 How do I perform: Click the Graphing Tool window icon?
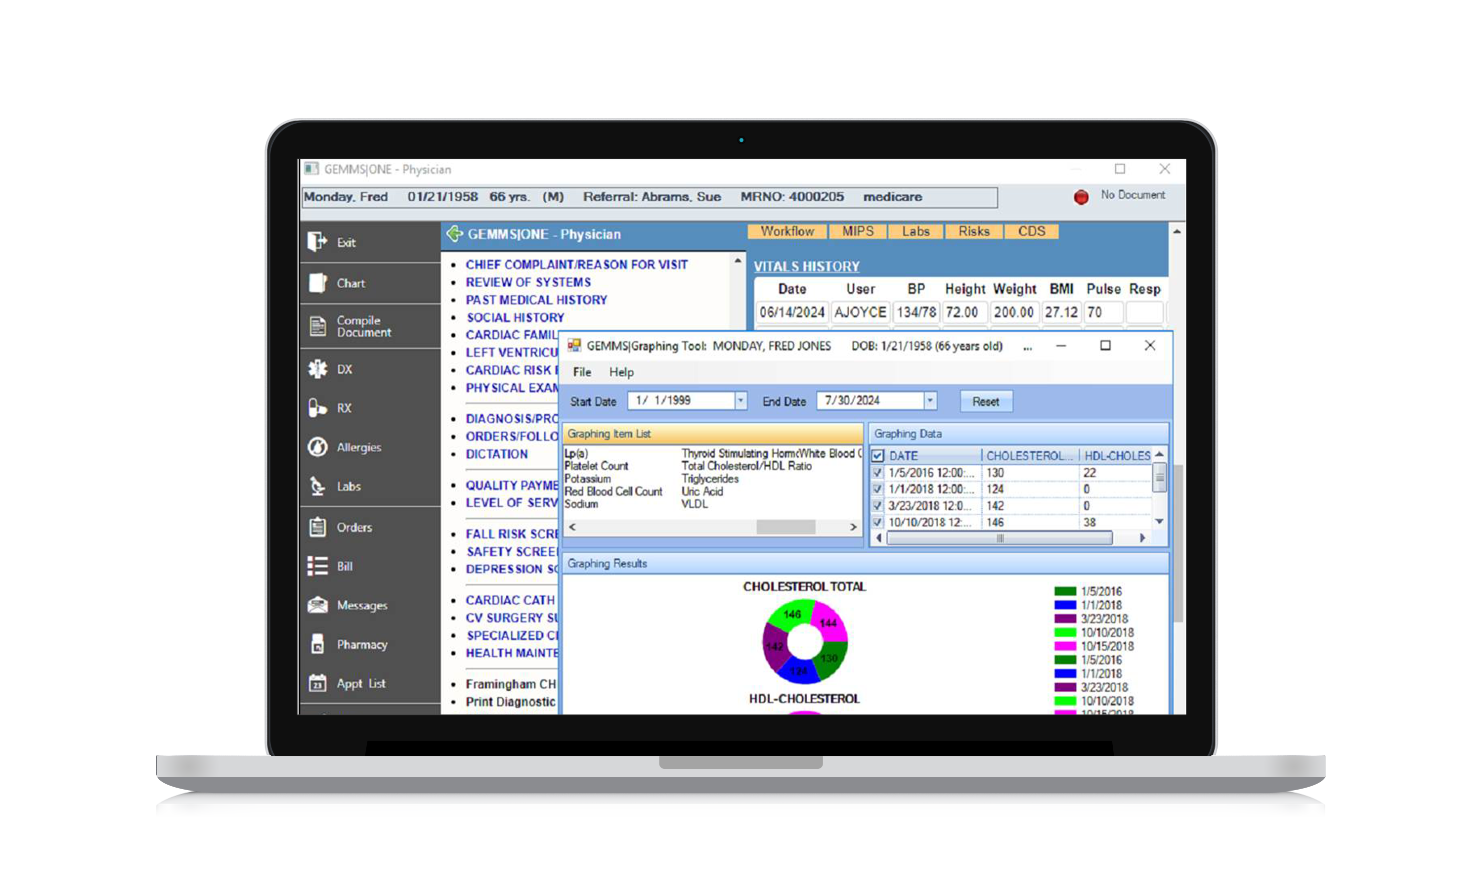pos(573,346)
